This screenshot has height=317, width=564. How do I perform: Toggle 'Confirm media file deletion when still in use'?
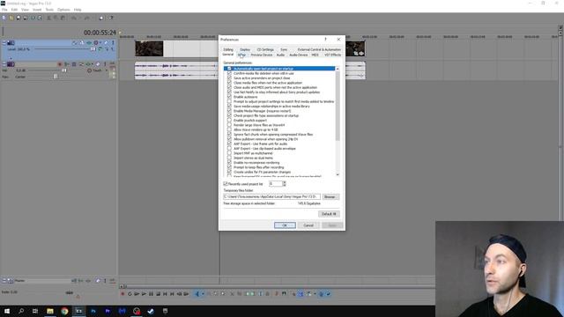pos(229,73)
